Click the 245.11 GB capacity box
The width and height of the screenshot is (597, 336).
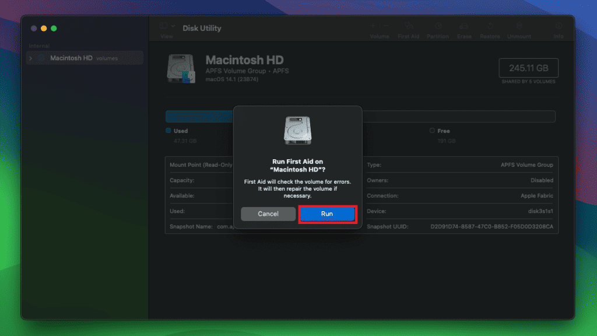[528, 68]
